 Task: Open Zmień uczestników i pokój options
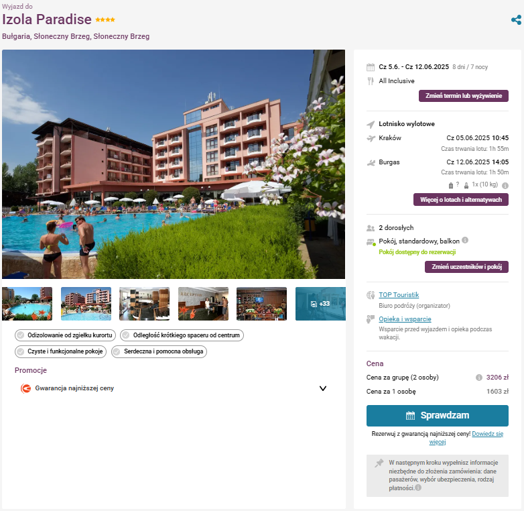[466, 267]
